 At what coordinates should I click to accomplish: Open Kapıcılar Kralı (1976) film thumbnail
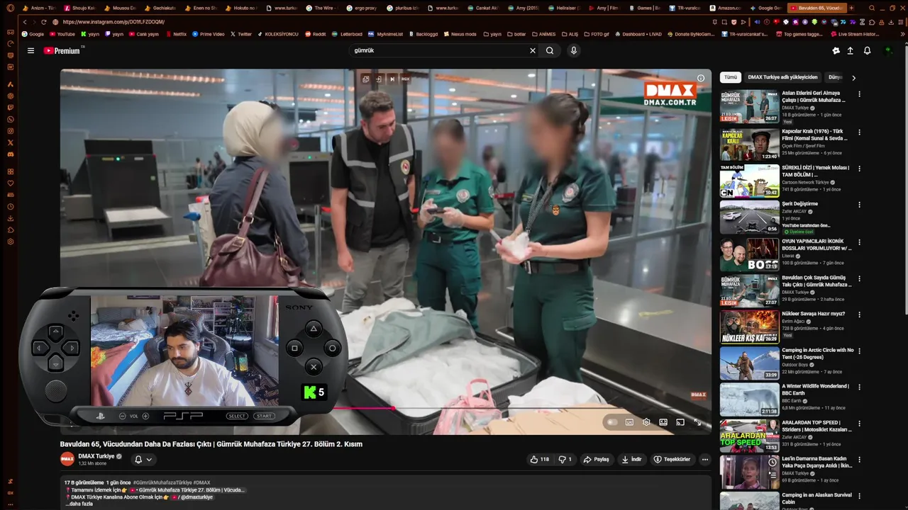[x=749, y=144]
